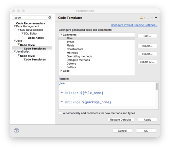Open the preferences view menu triangle
This screenshot has width=170, height=149.
click(x=156, y=18)
